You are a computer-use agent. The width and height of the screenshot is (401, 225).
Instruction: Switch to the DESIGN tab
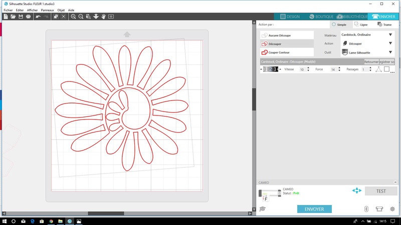[290, 16]
